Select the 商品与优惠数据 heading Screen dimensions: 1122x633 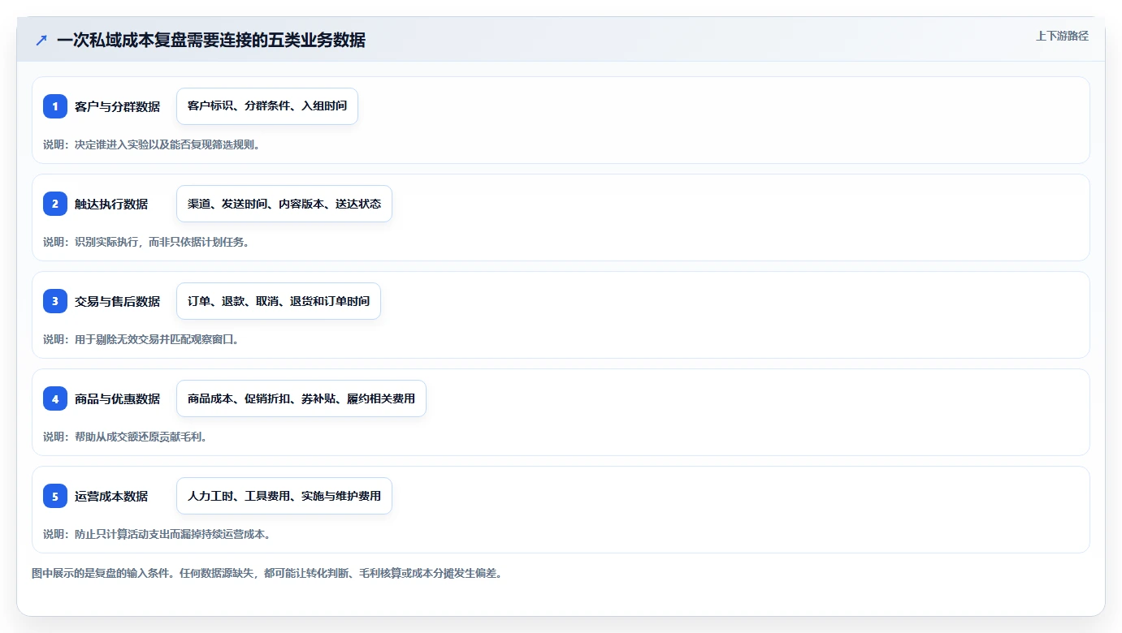tap(117, 398)
